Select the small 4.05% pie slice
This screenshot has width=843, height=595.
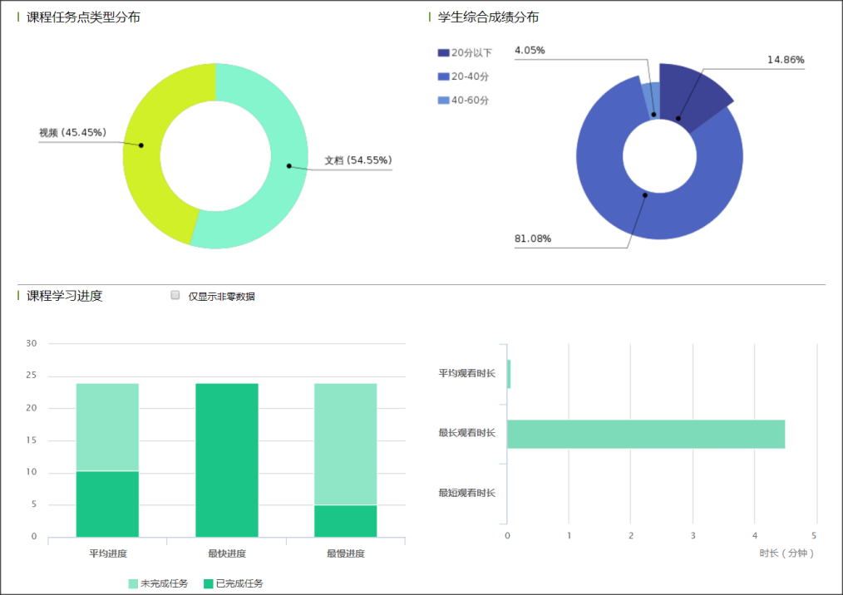[x=652, y=100]
